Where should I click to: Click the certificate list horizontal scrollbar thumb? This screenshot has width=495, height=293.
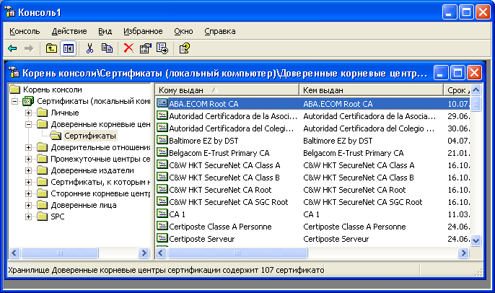pos(237,253)
